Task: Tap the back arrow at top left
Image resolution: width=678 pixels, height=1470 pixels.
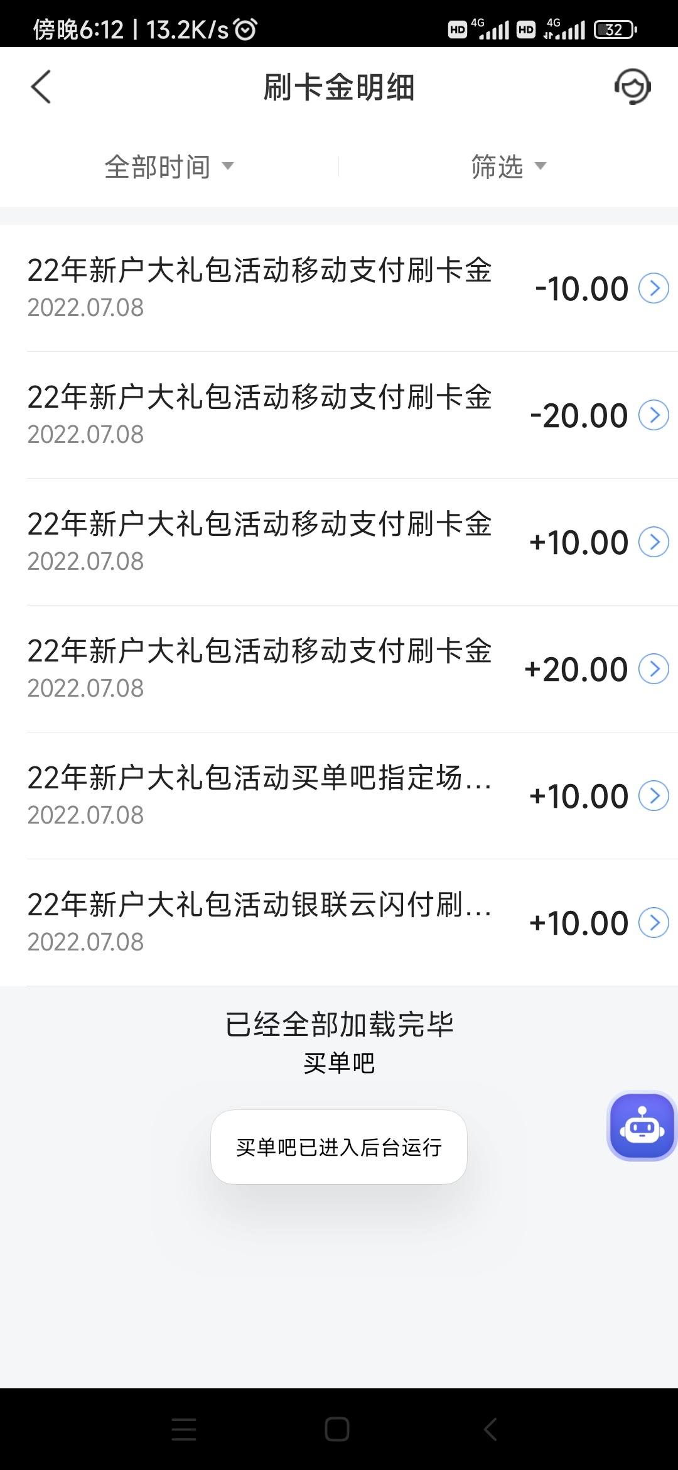Action: (x=41, y=87)
